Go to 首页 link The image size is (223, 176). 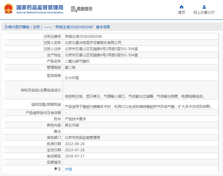pos(182,13)
